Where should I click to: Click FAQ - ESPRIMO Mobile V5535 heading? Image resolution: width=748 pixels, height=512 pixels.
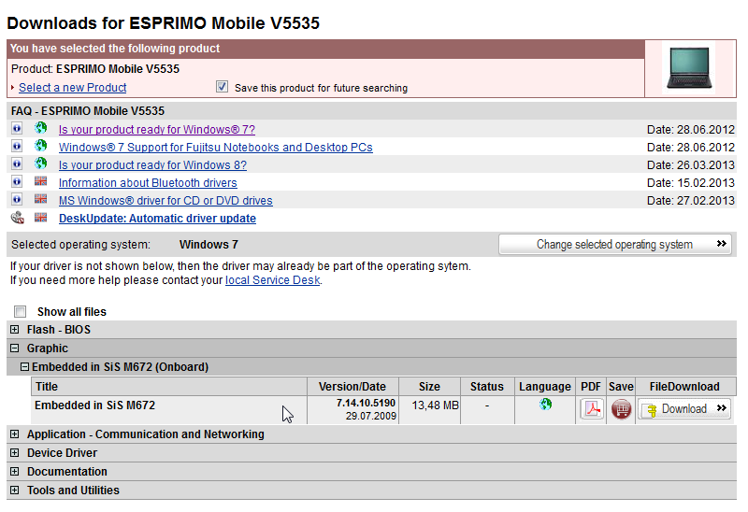point(88,111)
